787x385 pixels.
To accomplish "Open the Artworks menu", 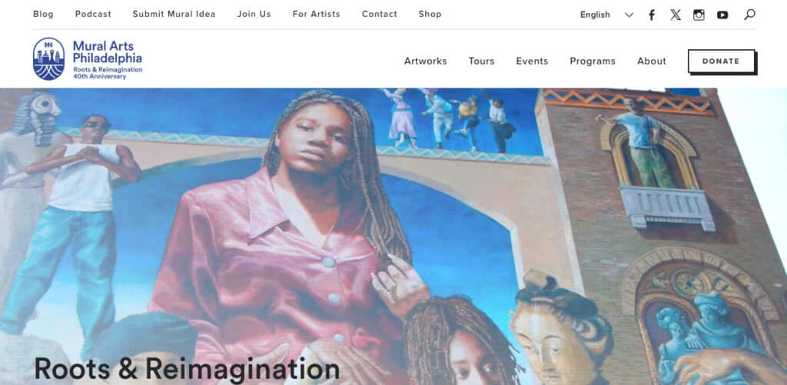I will click(426, 61).
